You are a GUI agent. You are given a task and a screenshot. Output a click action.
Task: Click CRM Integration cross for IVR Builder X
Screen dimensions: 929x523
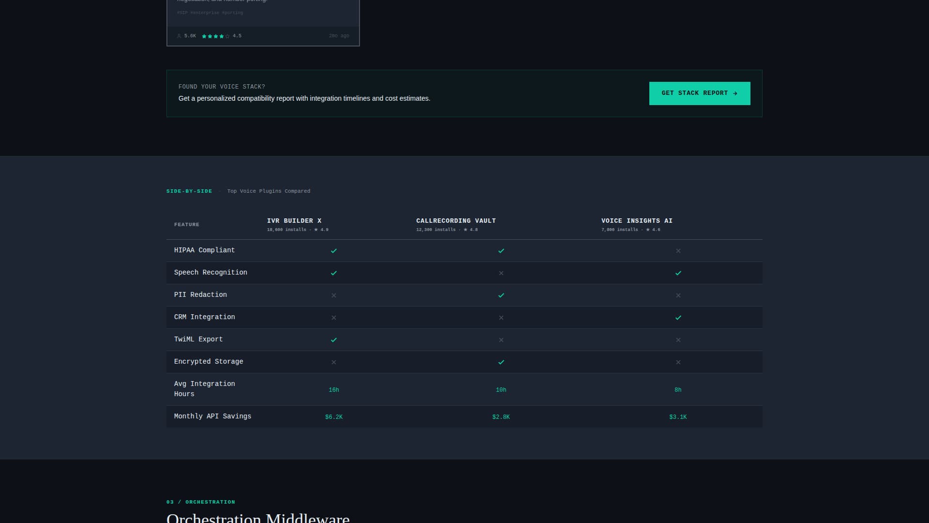pyautogui.click(x=334, y=318)
